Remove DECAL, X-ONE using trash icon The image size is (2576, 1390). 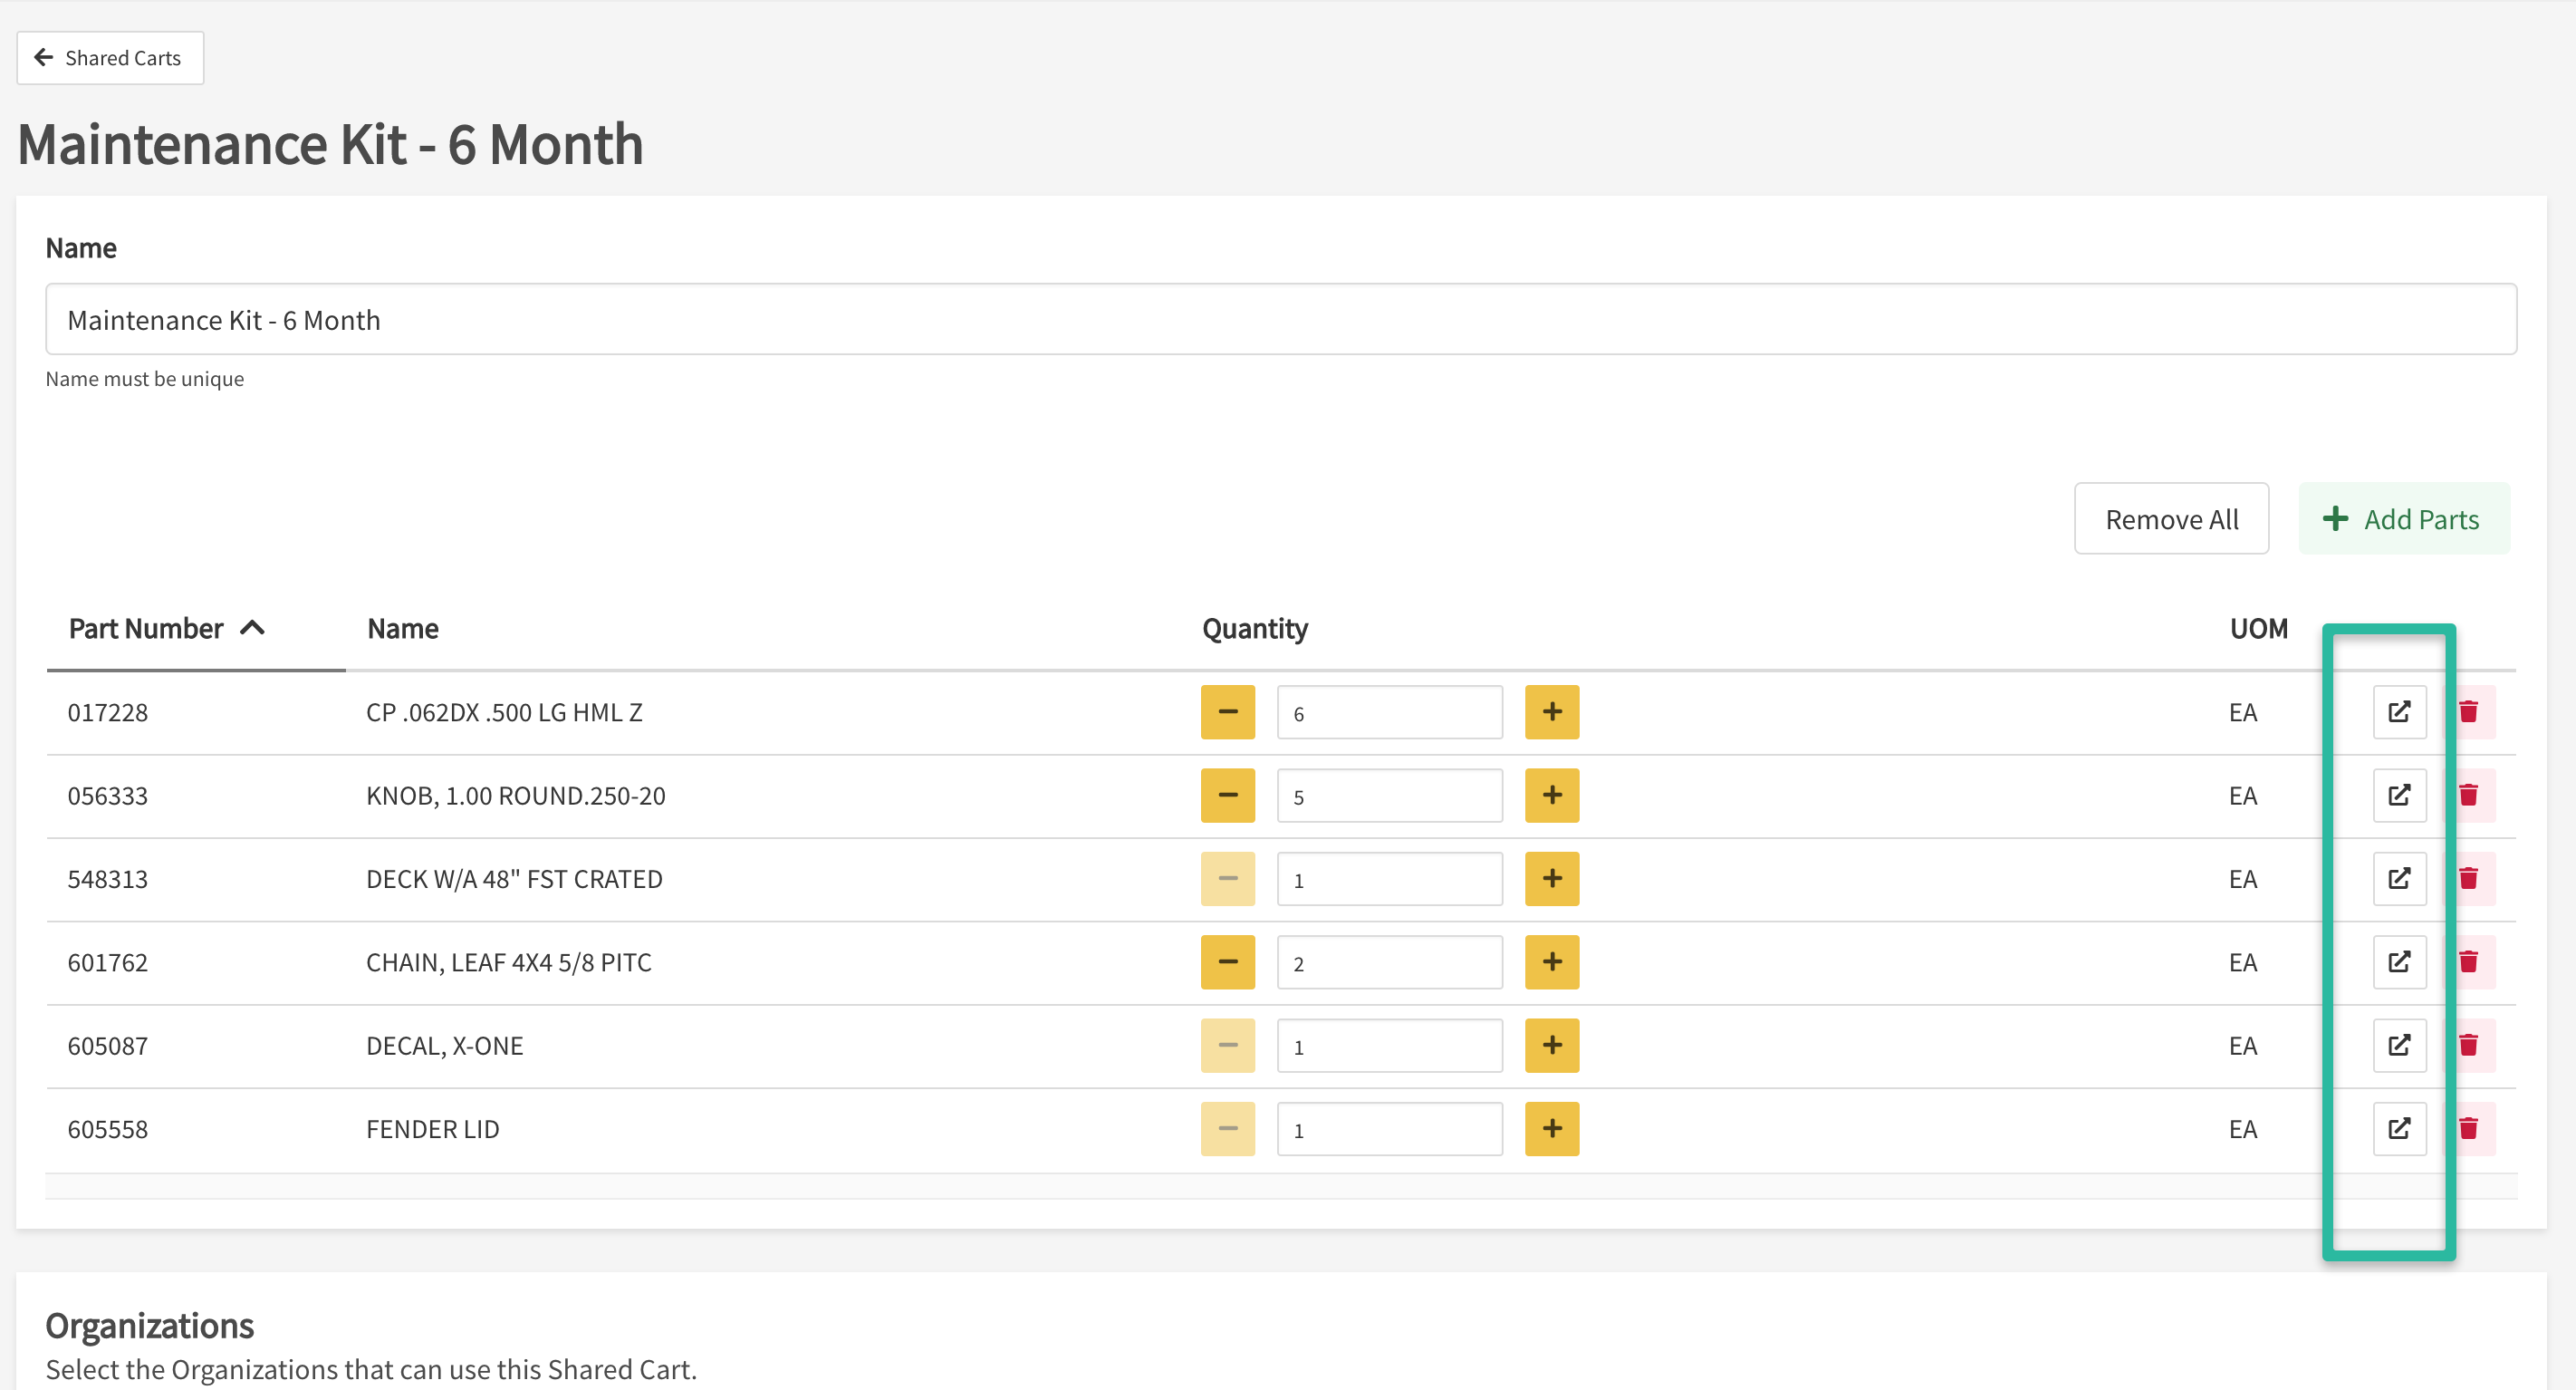[x=2468, y=1046]
